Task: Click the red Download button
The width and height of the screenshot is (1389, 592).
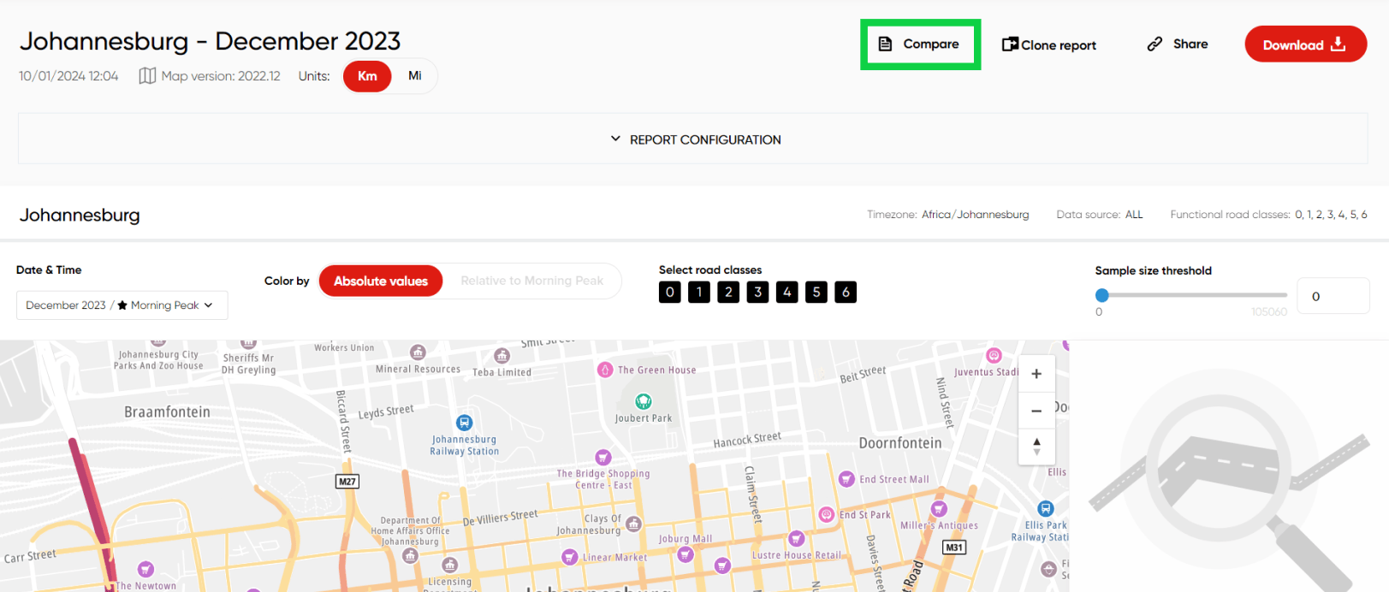Action: (1304, 44)
